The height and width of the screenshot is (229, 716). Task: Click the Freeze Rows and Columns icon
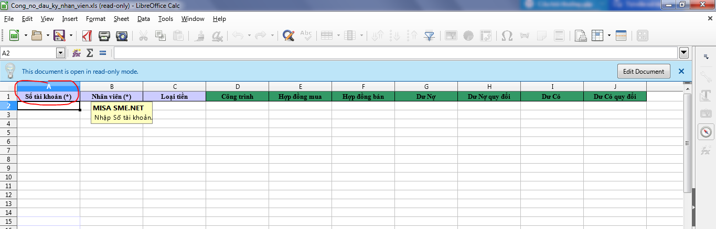[x=597, y=36]
